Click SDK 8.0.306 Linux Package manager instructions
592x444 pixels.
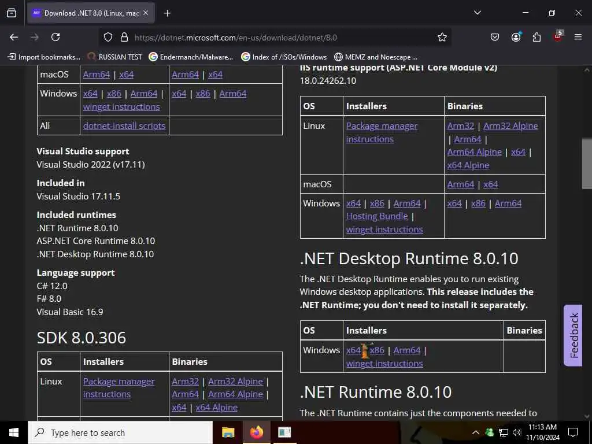click(119, 388)
